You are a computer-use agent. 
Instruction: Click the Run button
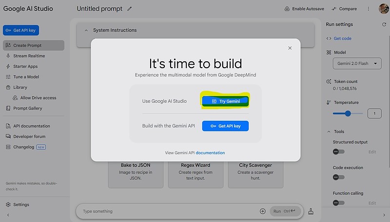285,211
